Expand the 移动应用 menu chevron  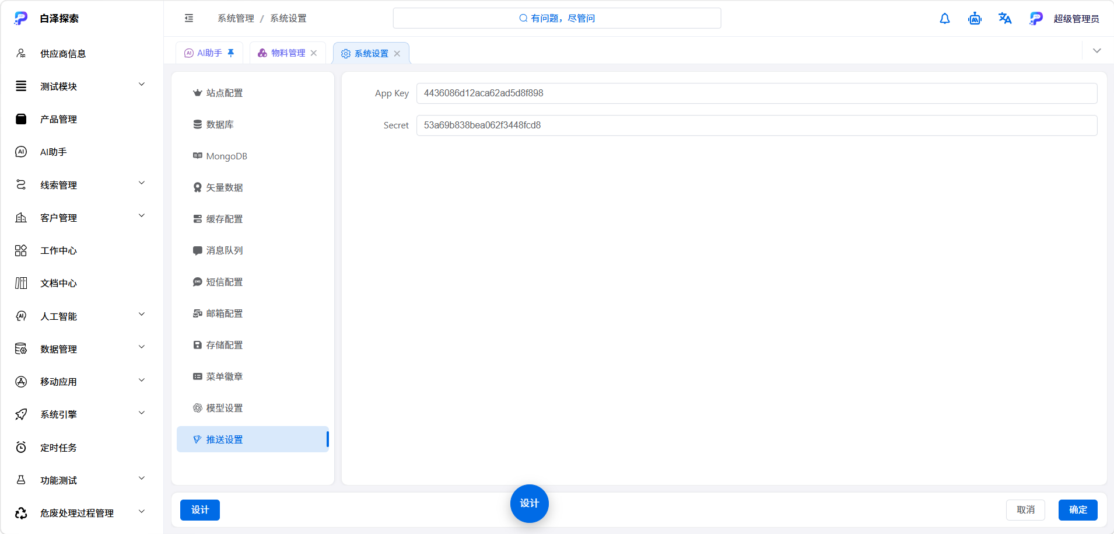tap(142, 381)
